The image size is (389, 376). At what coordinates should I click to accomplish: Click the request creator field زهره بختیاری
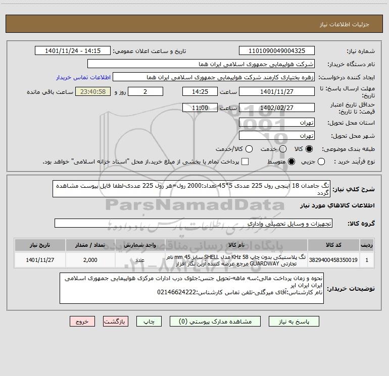[x=214, y=77]
